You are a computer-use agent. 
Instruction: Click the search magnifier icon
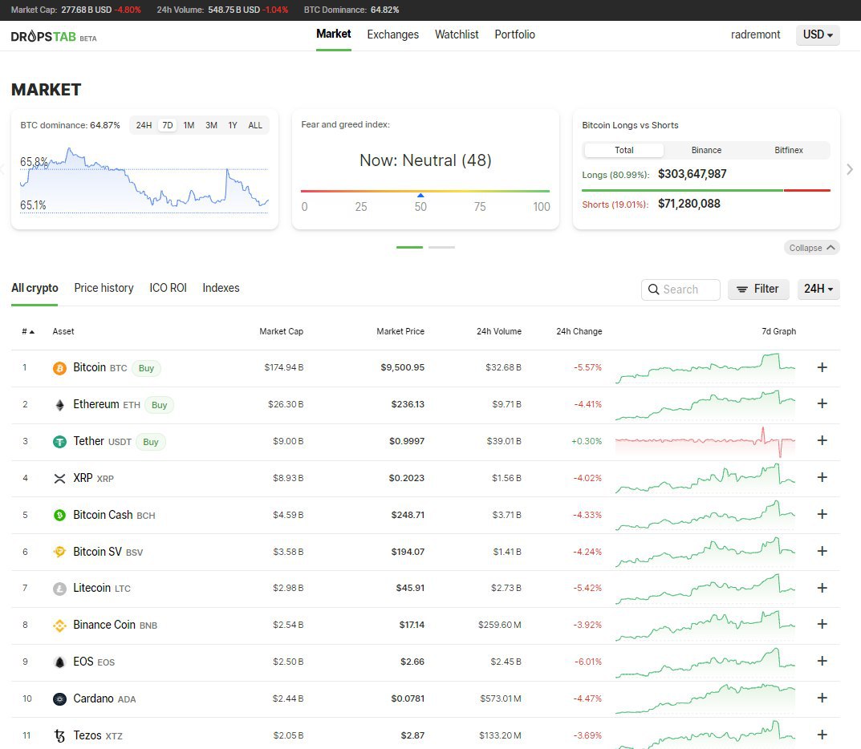[x=653, y=289]
